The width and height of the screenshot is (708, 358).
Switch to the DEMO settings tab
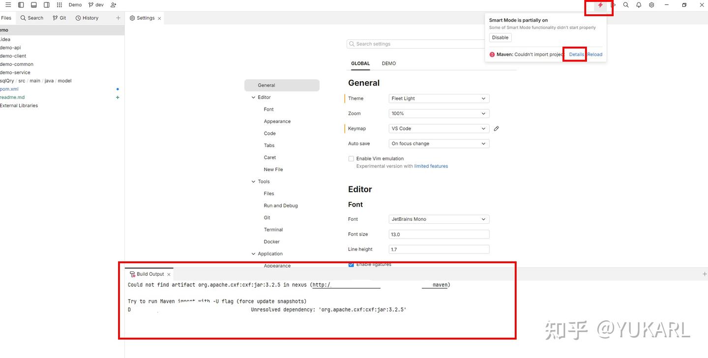point(389,63)
